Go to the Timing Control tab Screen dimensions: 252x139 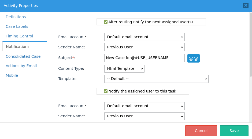tap(19, 36)
